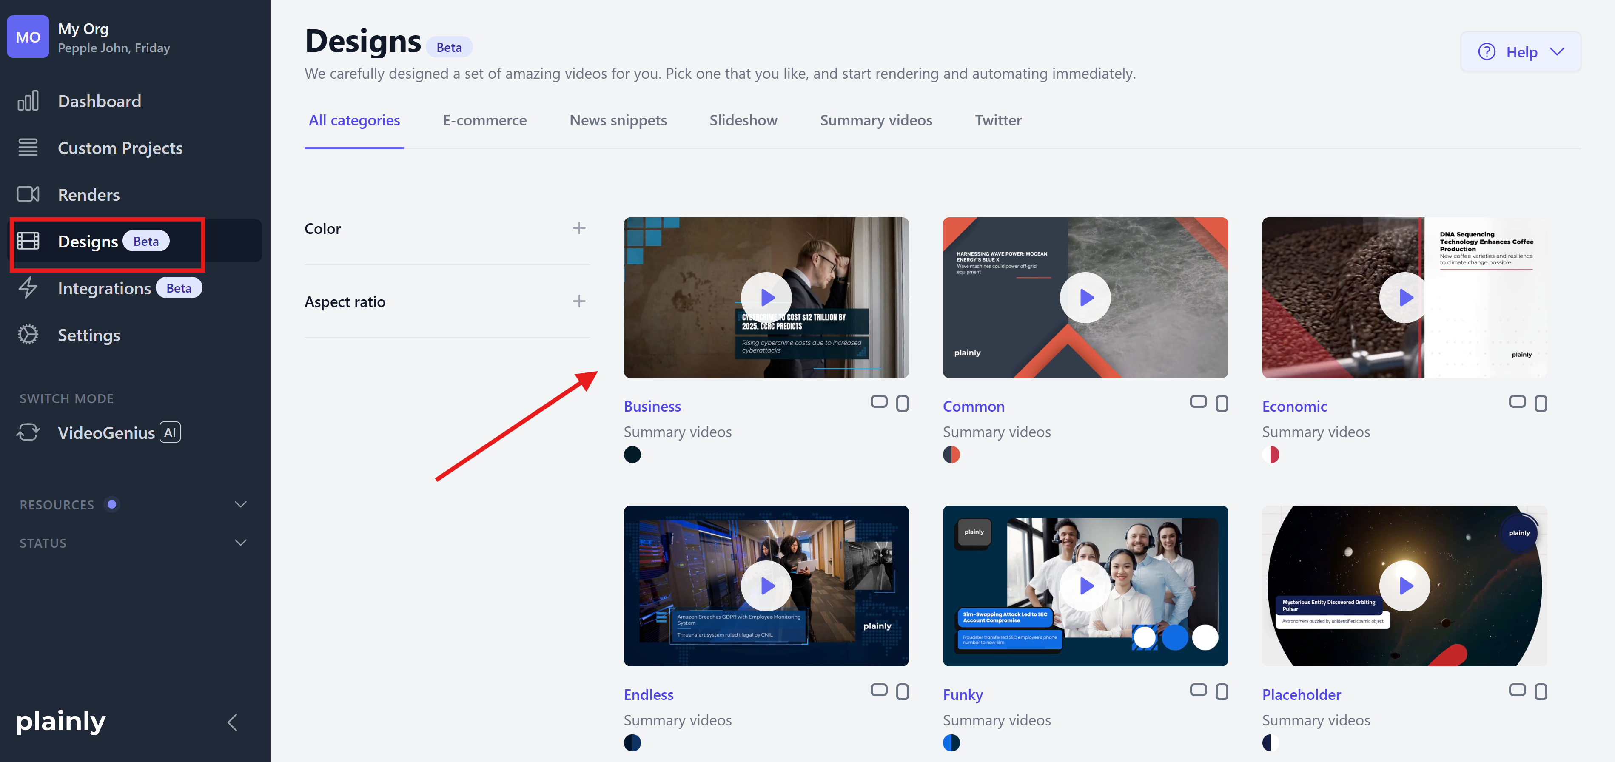The height and width of the screenshot is (762, 1615).
Task: Select landscape orientation for the Business design
Action: (880, 402)
